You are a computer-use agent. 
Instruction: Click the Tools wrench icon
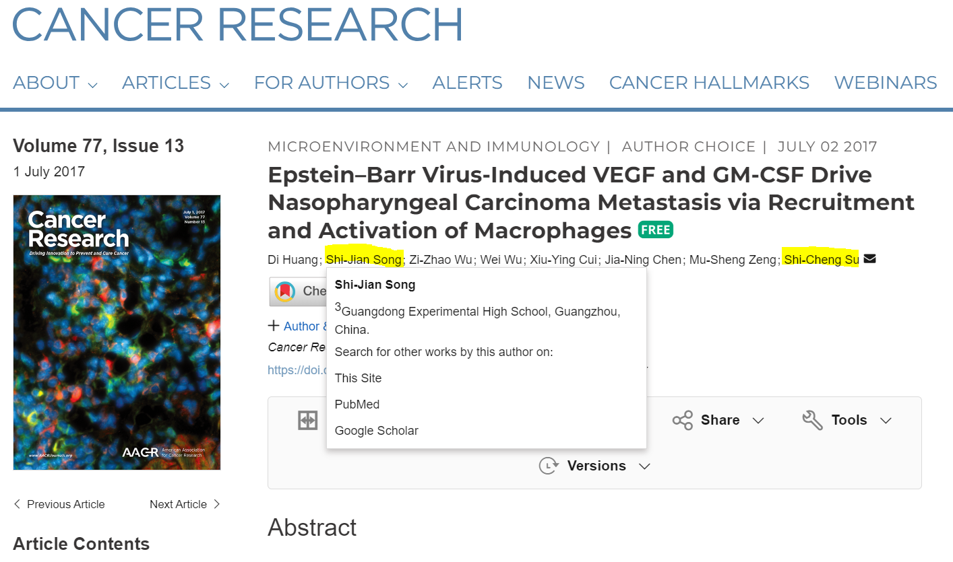(812, 421)
